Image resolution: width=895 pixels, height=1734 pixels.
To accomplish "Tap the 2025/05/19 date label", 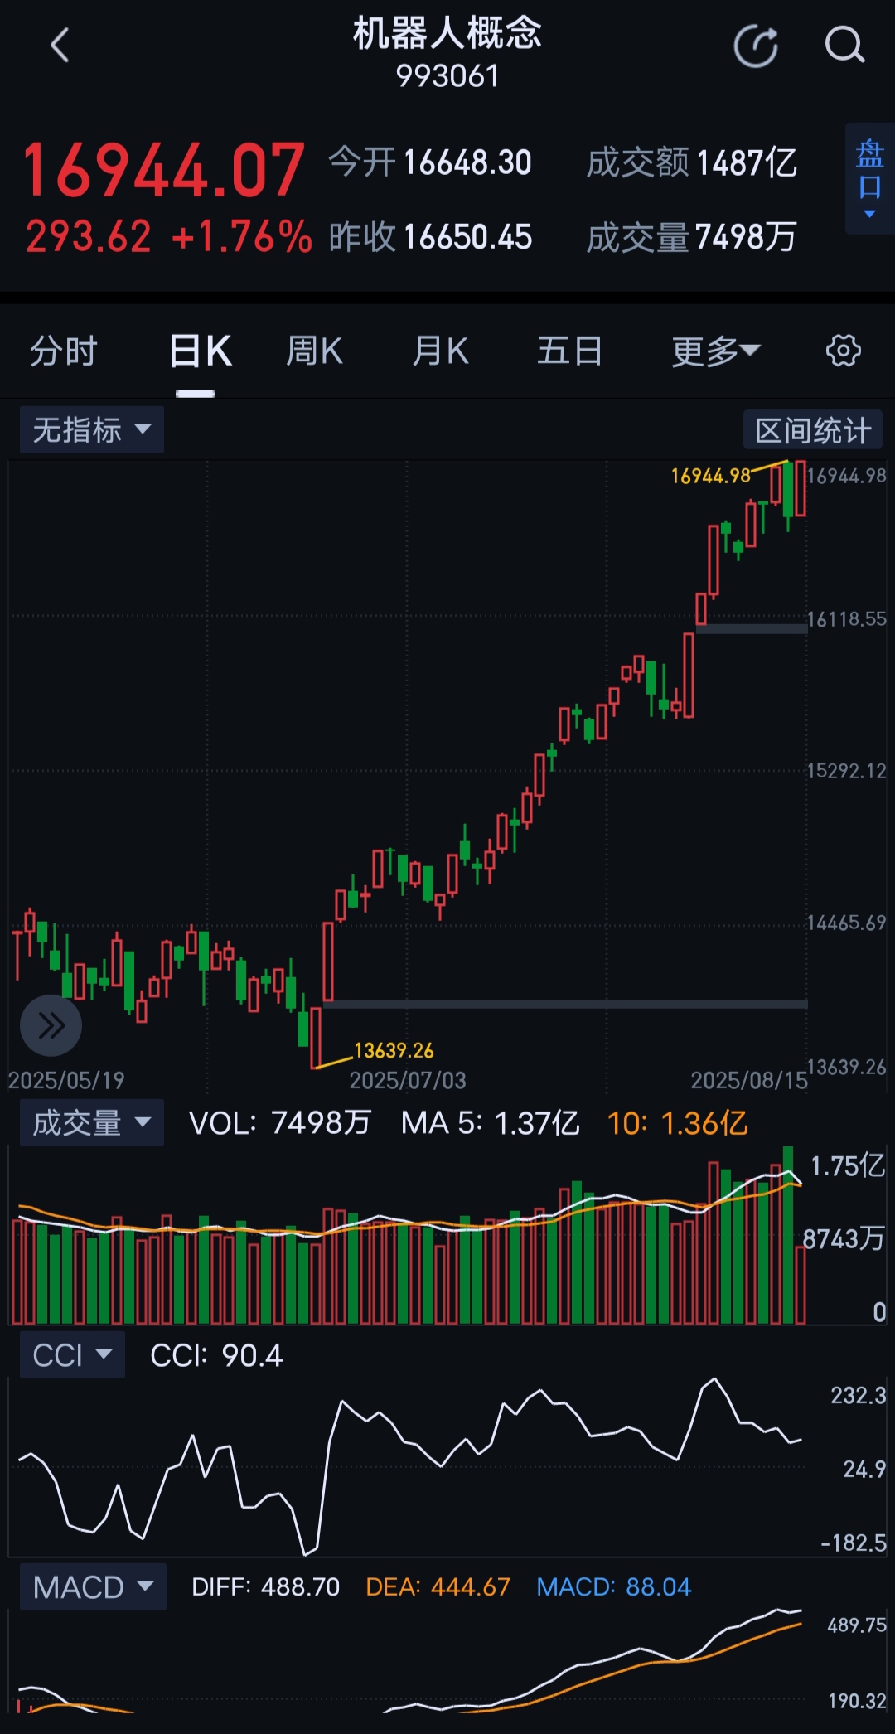I will pos(66,1080).
